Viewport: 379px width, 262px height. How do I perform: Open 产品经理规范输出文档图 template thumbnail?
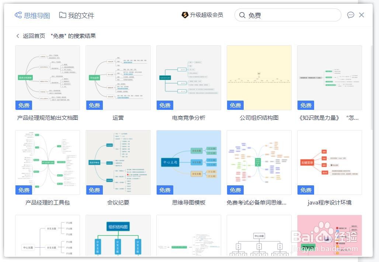(48, 78)
